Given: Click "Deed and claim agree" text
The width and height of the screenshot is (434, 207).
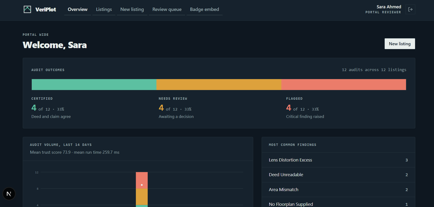Looking at the screenshot, I should click(x=51, y=117).
